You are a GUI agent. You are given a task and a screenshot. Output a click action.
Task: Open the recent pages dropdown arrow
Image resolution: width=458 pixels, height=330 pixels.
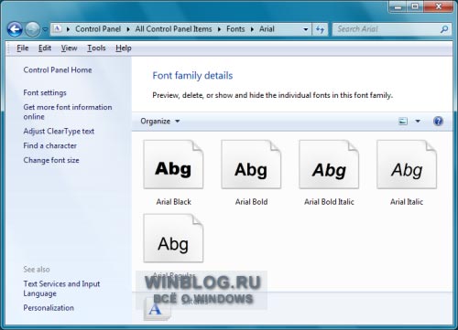pyautogui.click(x=45, y=29)
